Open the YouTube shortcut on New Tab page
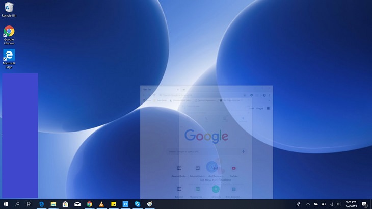Screen dimensions: 372x209 click(x=234, y=170)
